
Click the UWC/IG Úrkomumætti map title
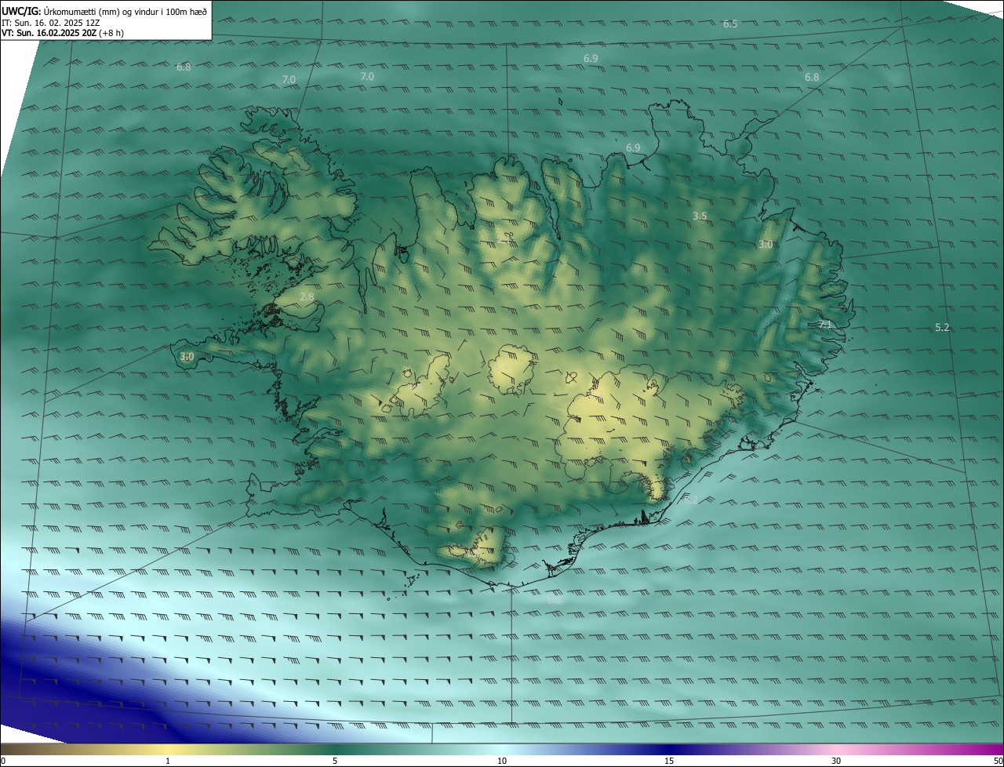coord(104,11)
